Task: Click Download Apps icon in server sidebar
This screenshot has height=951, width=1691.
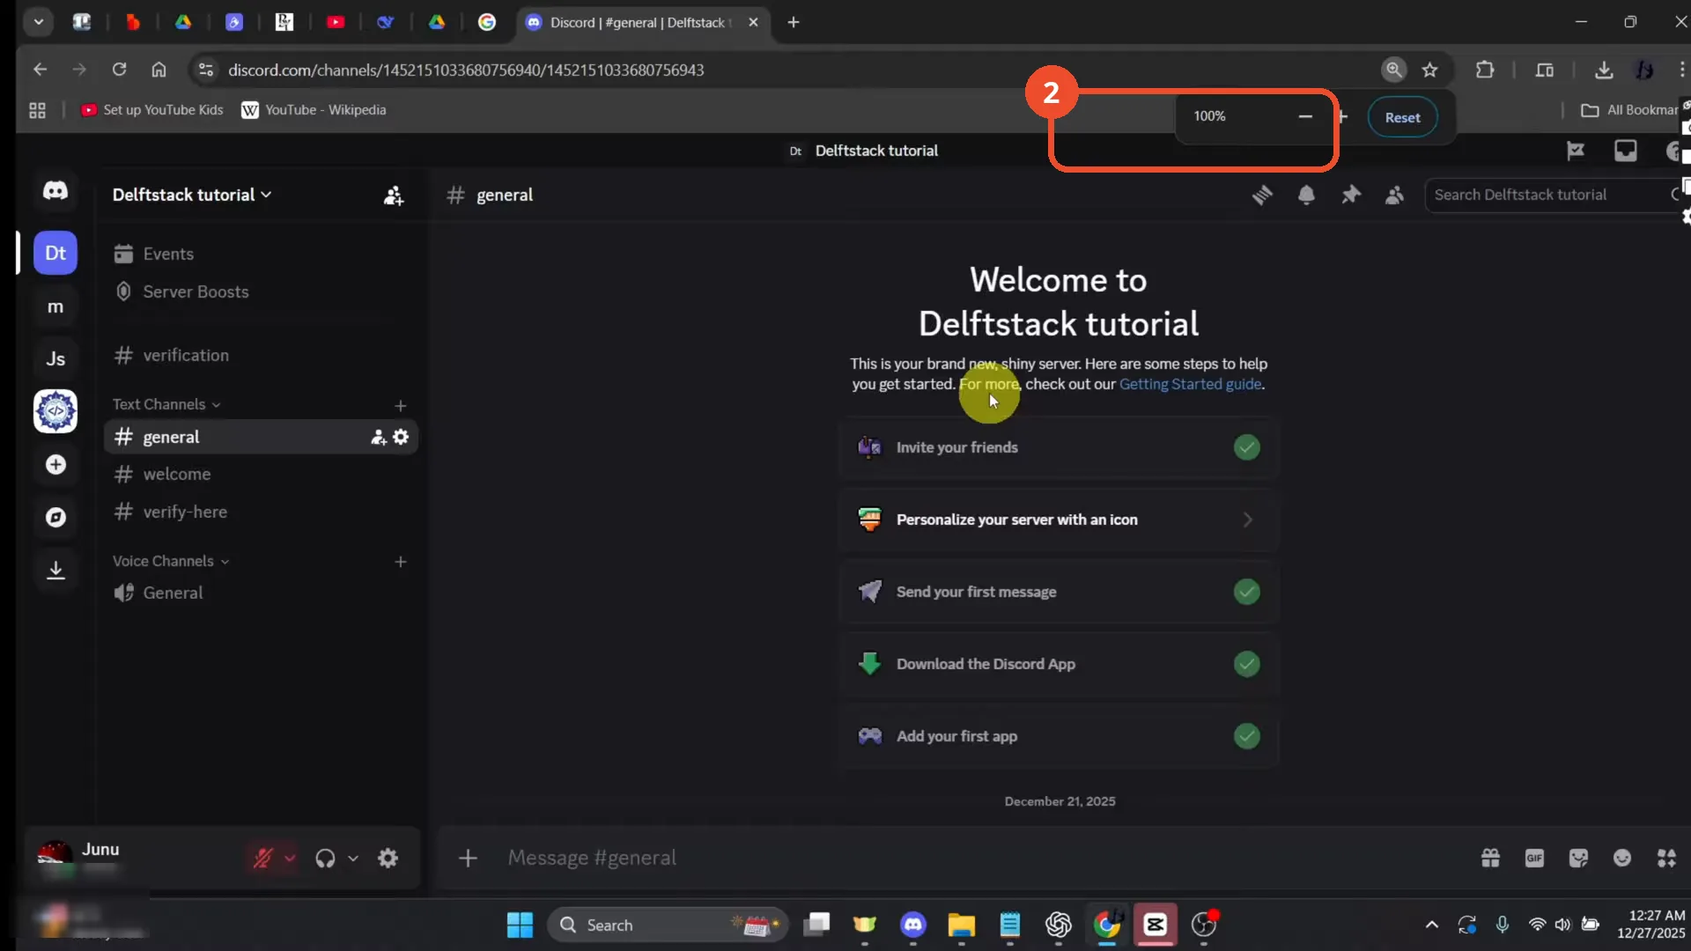Action: pos(55,570)
